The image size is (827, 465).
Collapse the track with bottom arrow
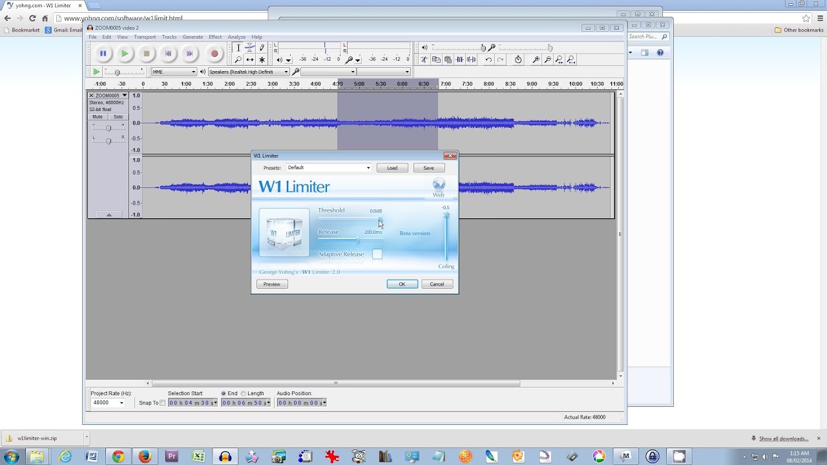click(109, 214)
